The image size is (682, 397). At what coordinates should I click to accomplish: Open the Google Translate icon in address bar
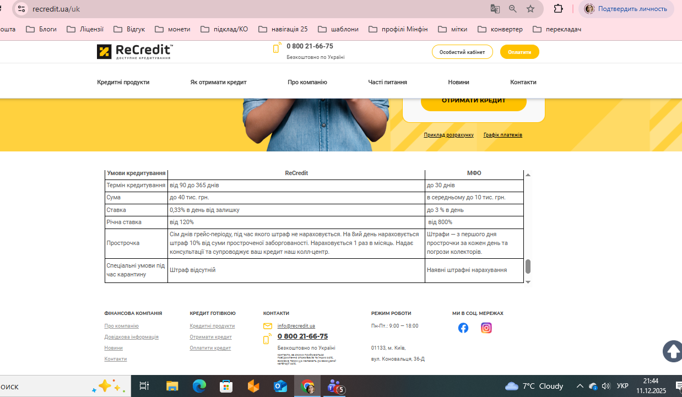[495, 9]
